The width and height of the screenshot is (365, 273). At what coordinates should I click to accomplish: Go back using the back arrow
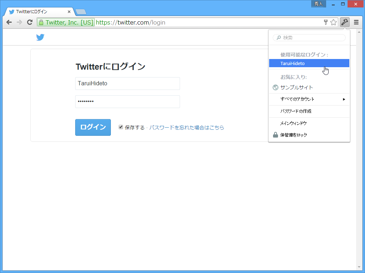coord(9,22)
